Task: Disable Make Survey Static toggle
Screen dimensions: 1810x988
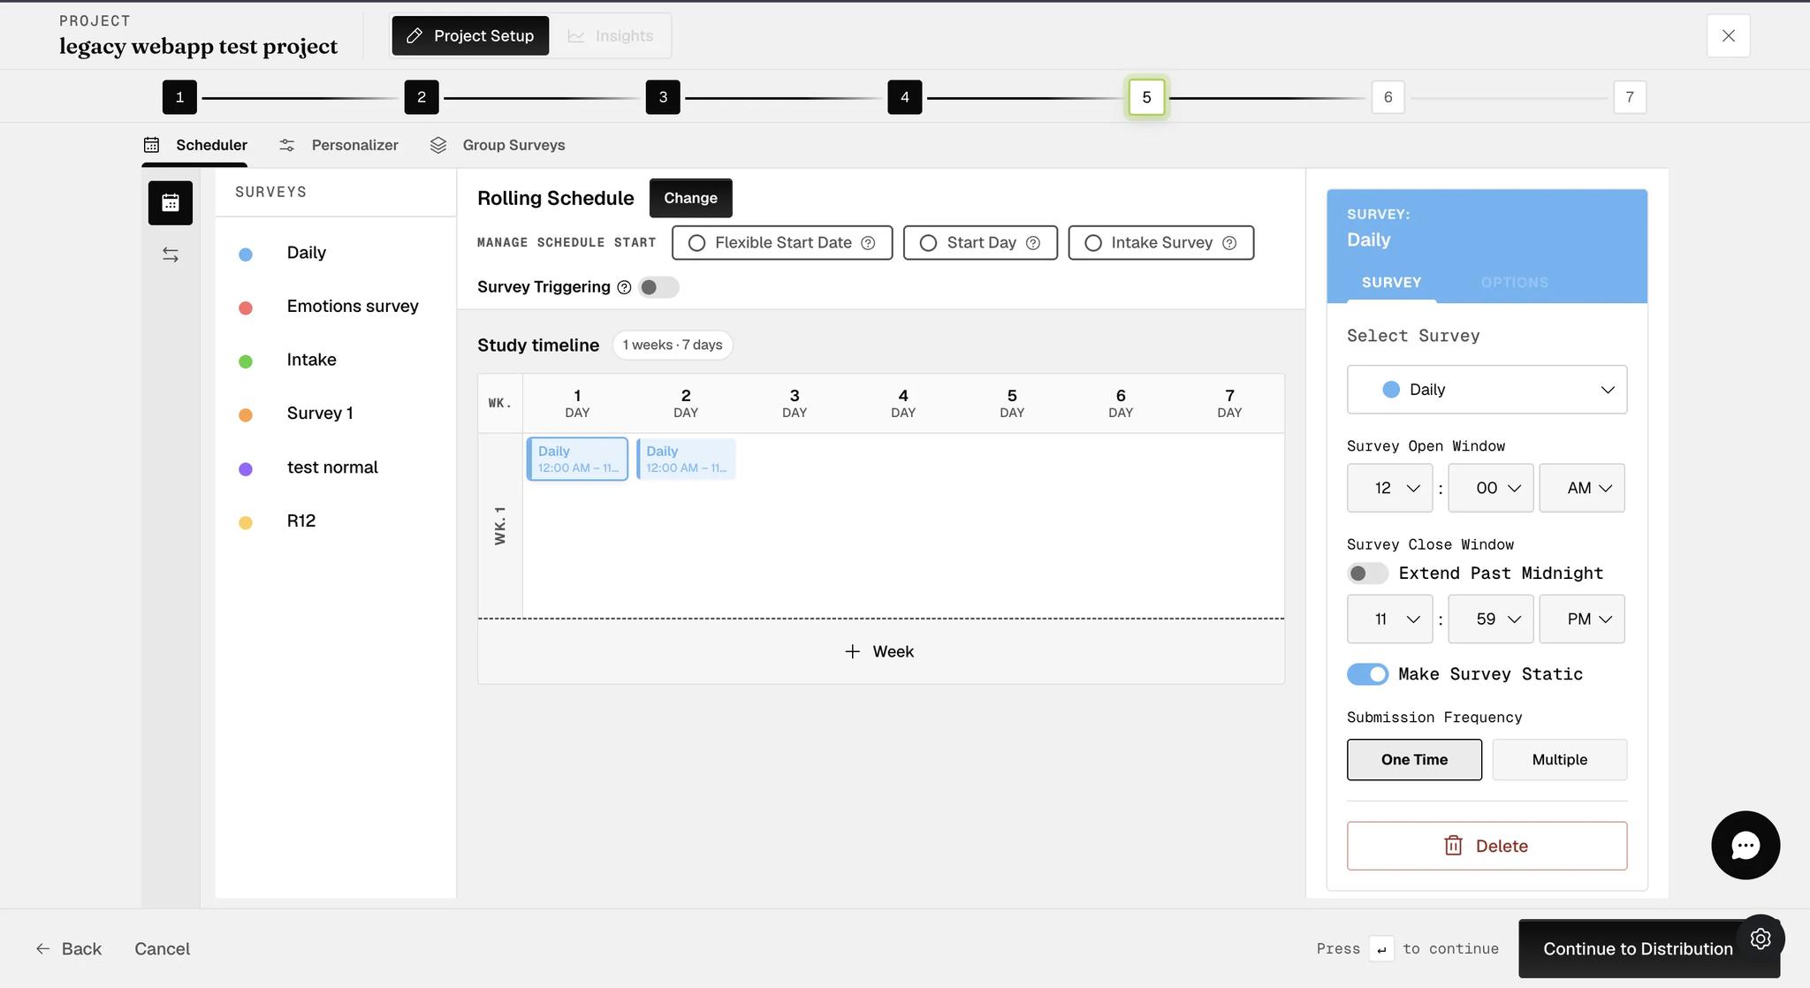Action: (x=1367, y=674)
